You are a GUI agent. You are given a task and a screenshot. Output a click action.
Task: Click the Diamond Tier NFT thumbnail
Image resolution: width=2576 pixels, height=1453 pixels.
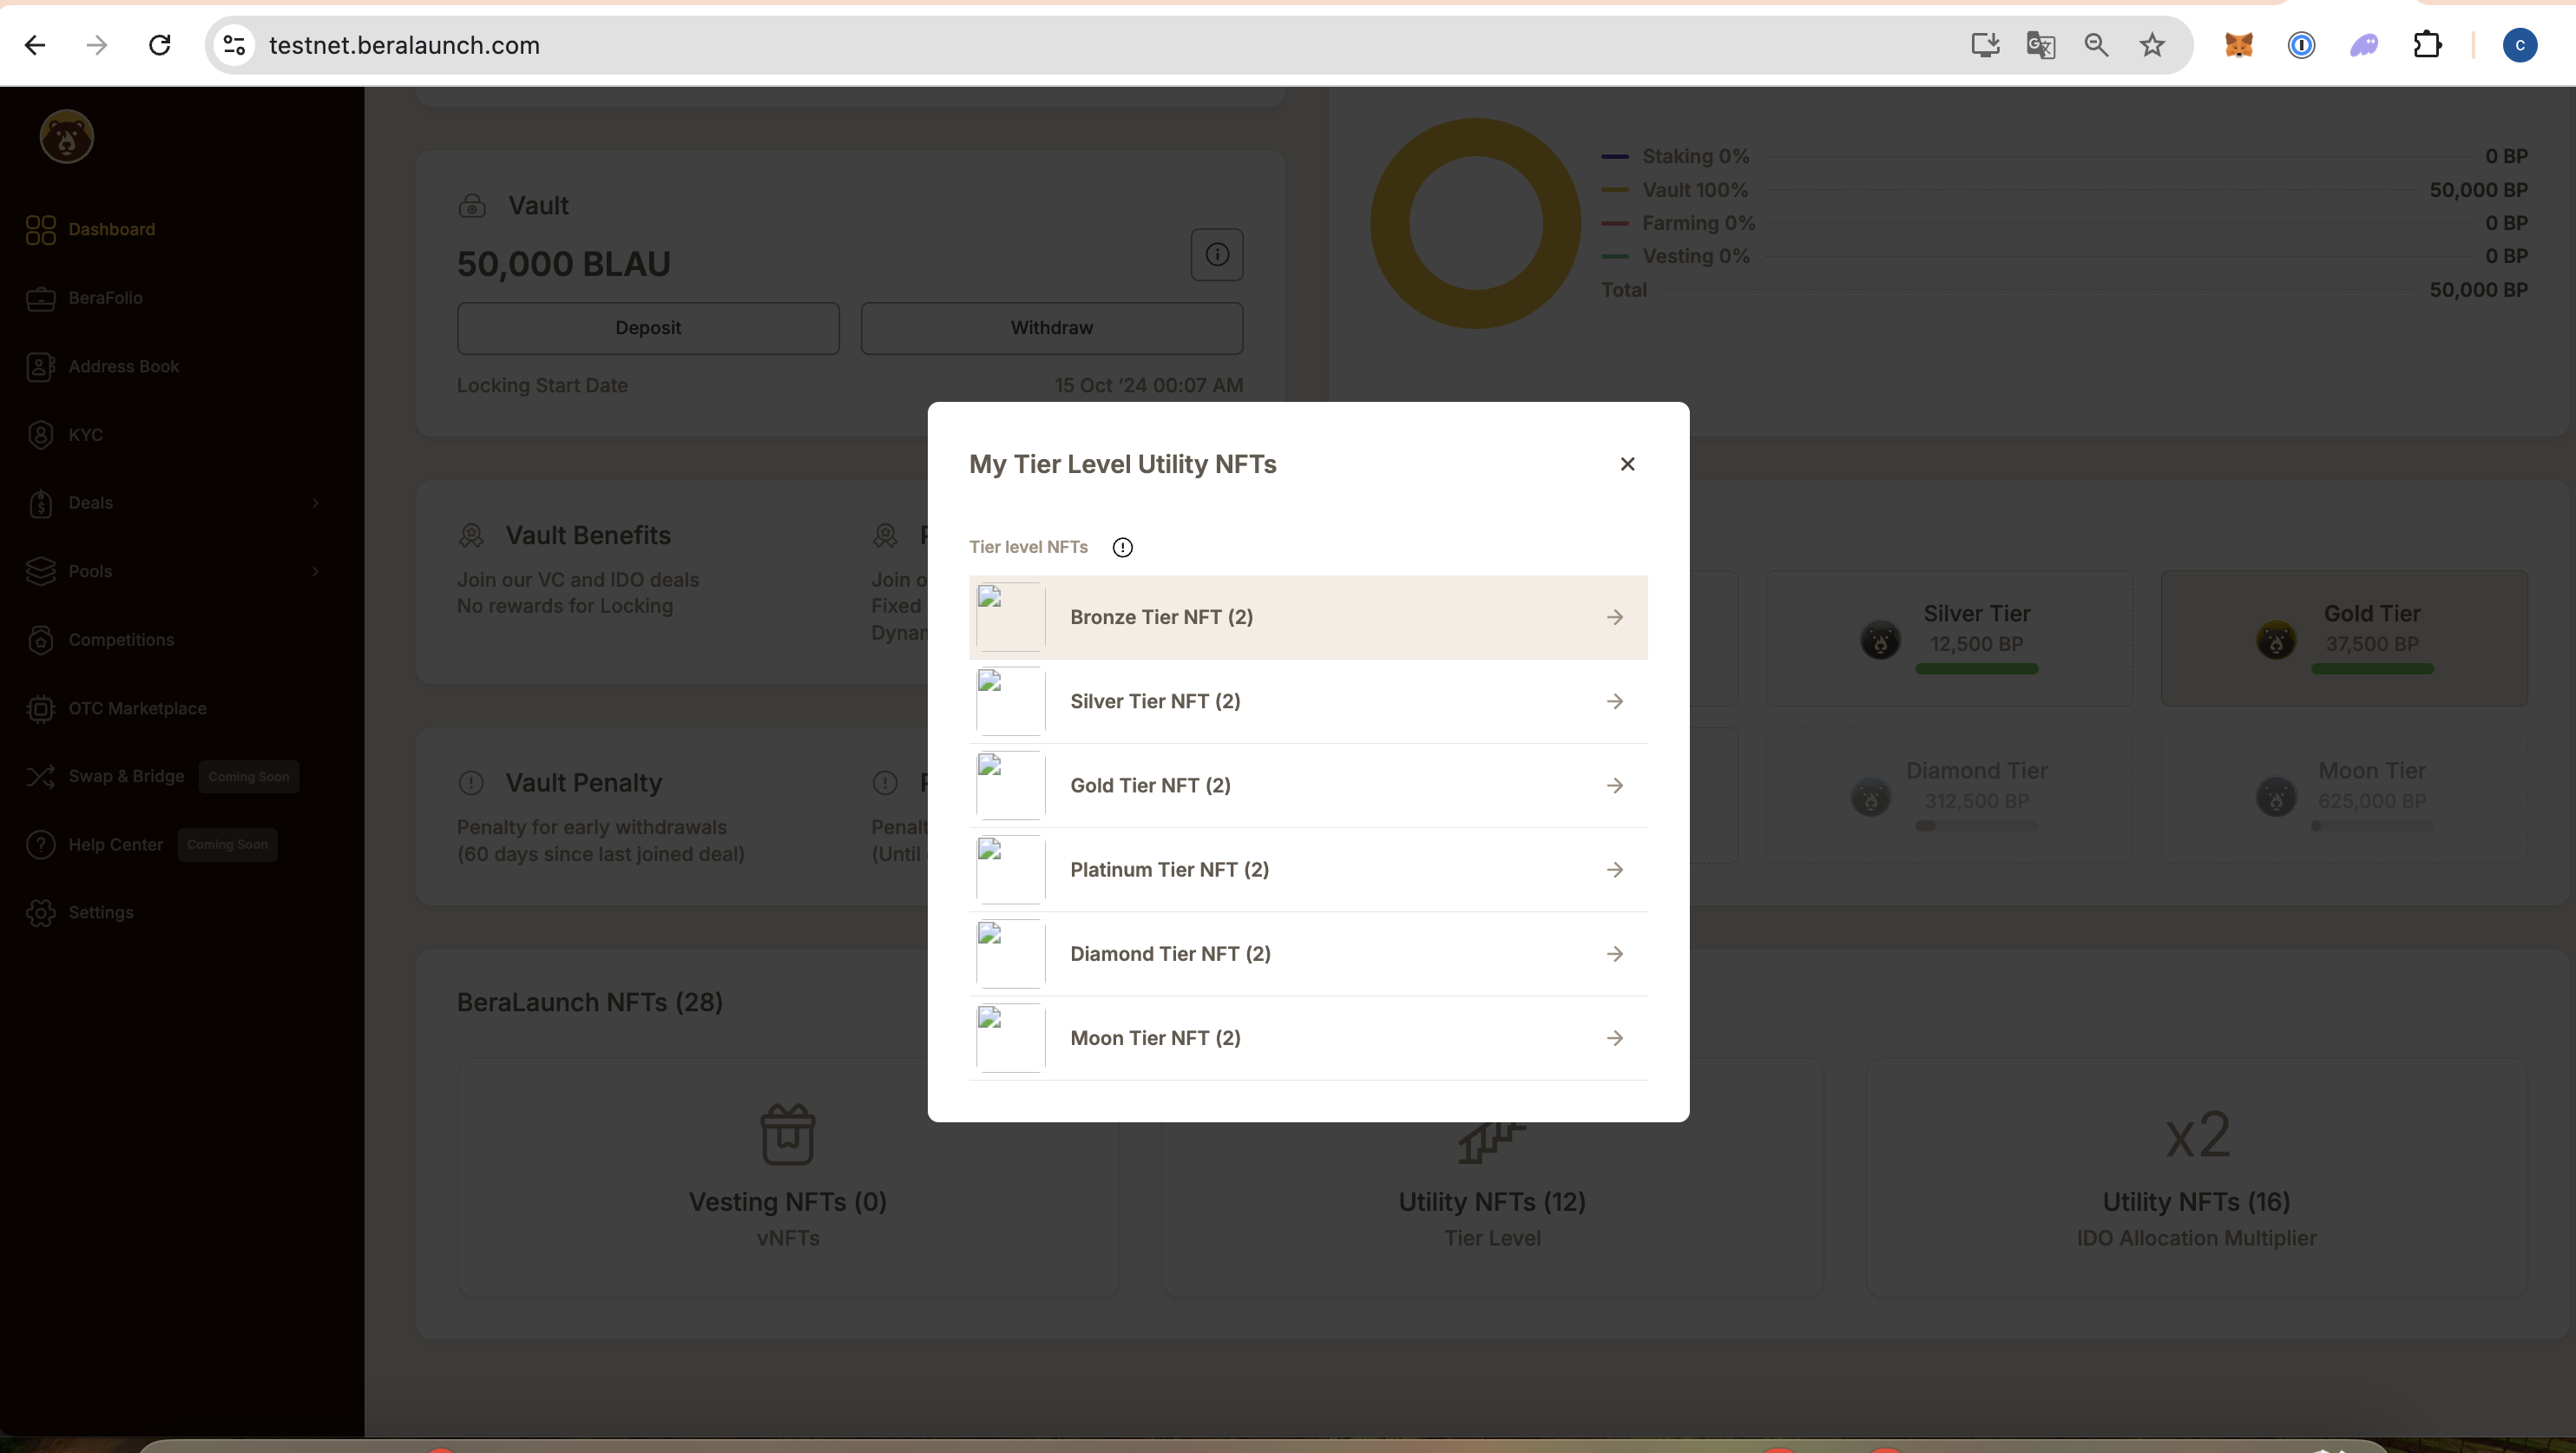pos(1010,954)
